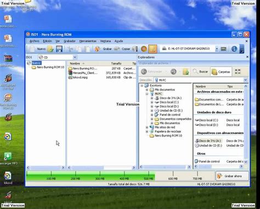Click the view mode icon right of Carpetas
Viewport: 260px width, 209px height.
tap(238, 72)
